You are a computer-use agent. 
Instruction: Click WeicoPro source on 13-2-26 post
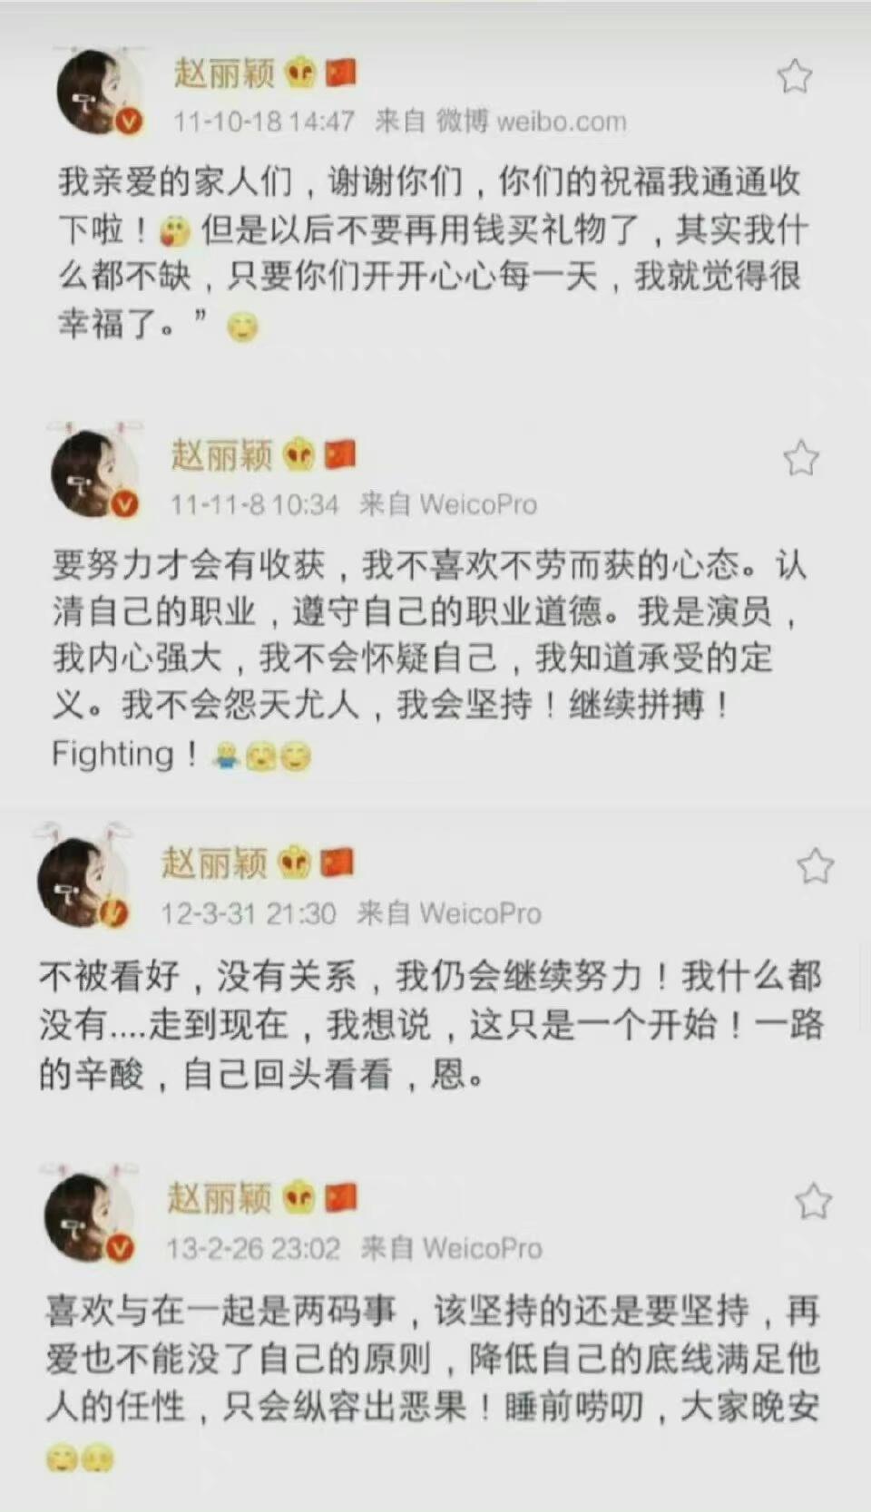point(483,1248)
